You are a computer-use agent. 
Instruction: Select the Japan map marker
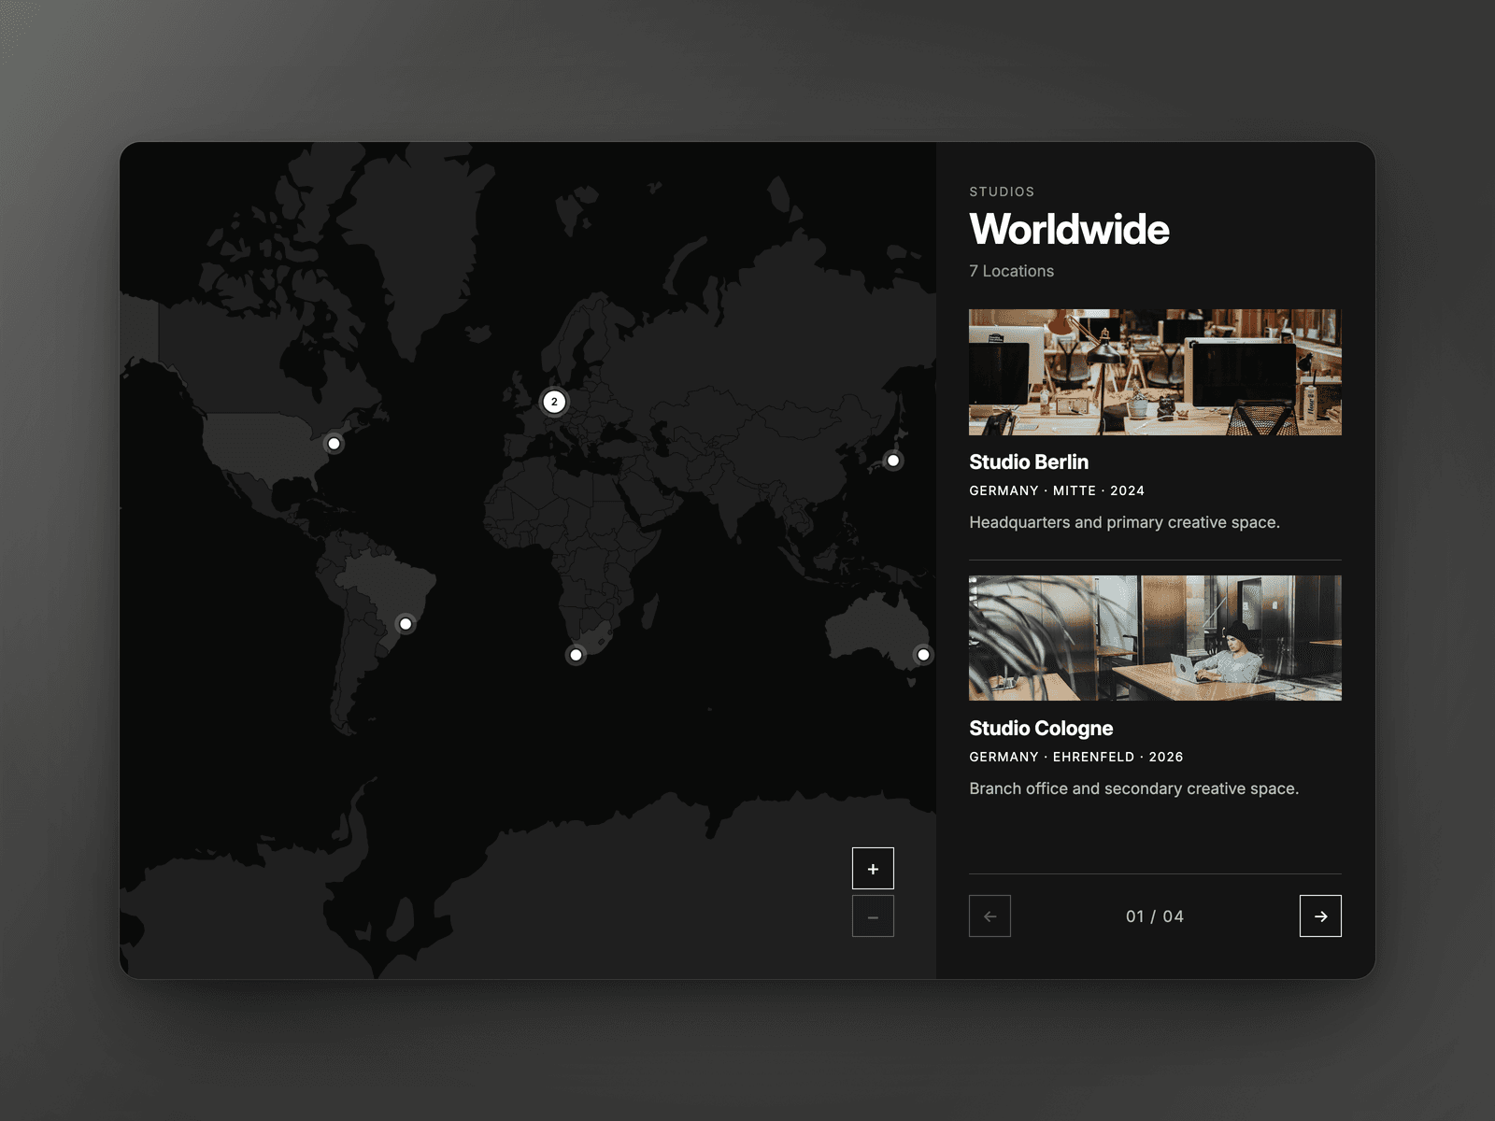pos(893,461)
